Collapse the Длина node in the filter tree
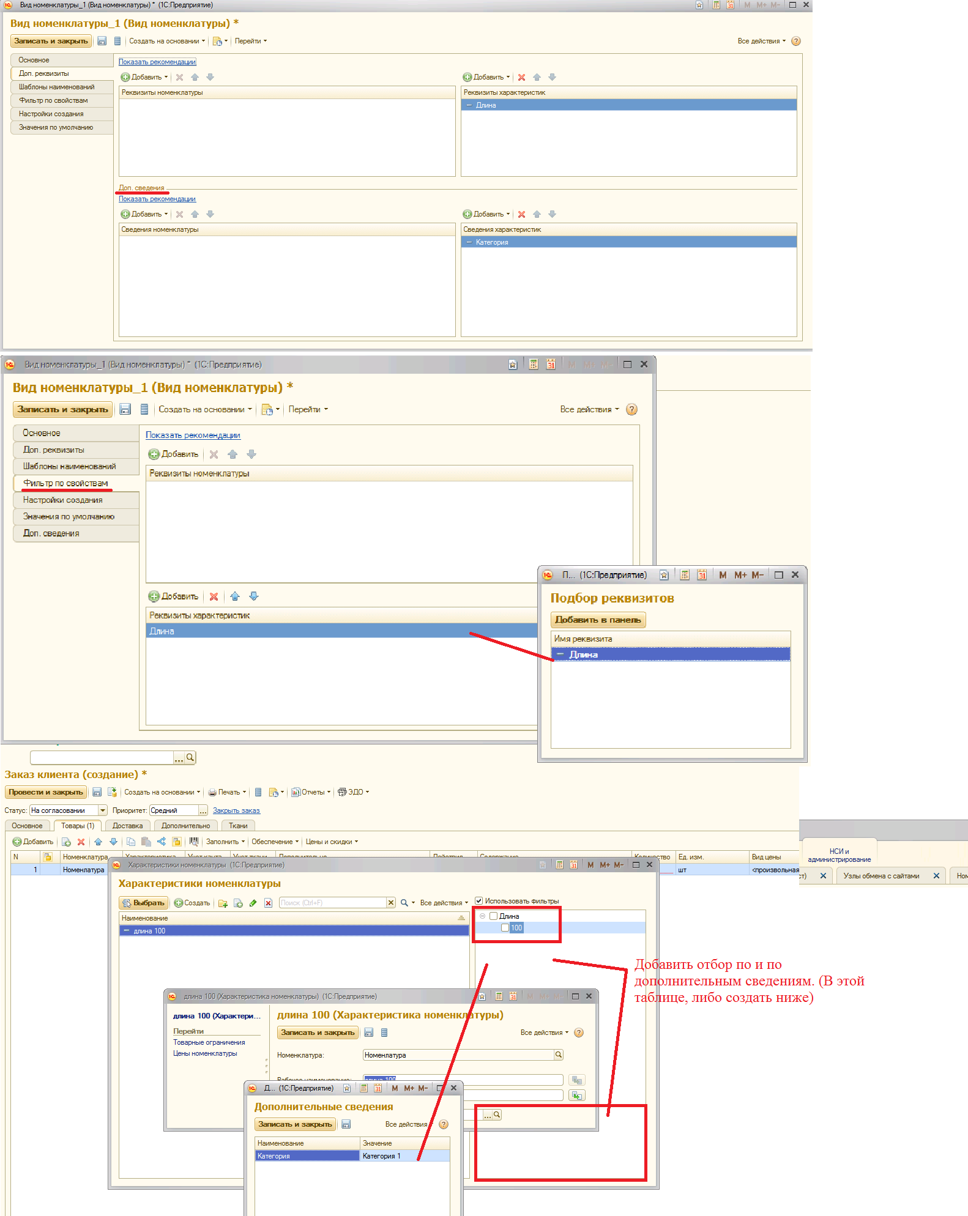This screenshot has height=1216, width=968. (x=483, y=916)
